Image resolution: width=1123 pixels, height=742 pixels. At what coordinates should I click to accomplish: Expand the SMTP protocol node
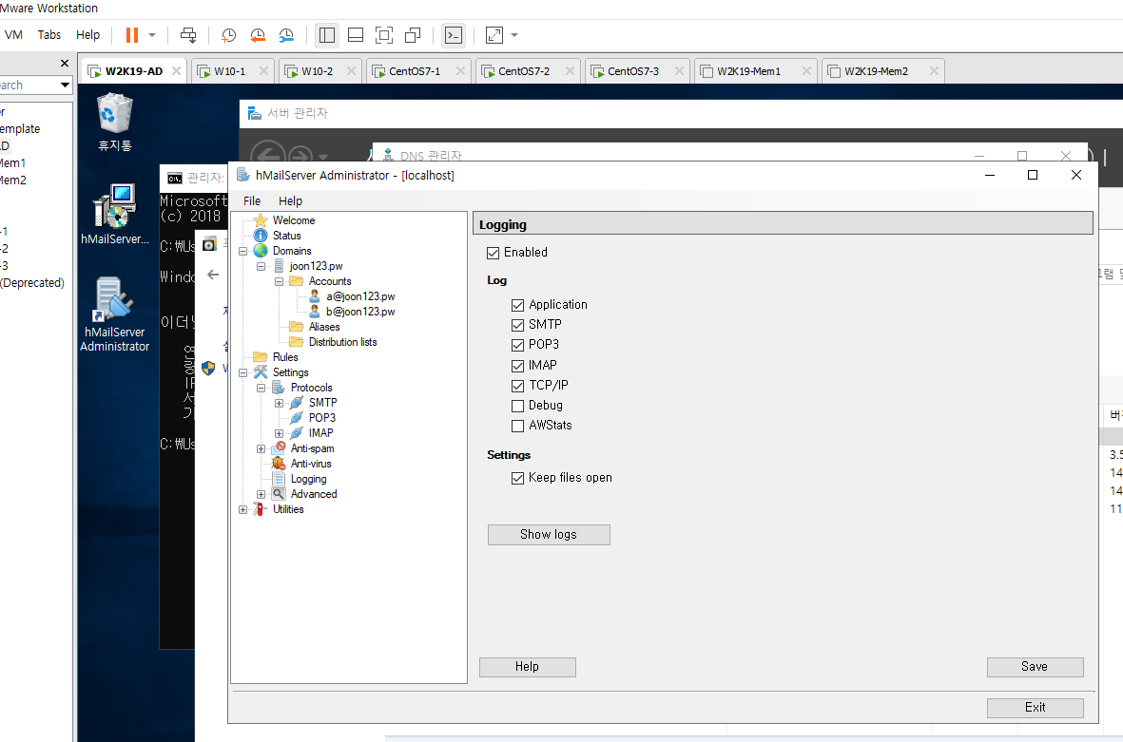[x=279, y=403]
